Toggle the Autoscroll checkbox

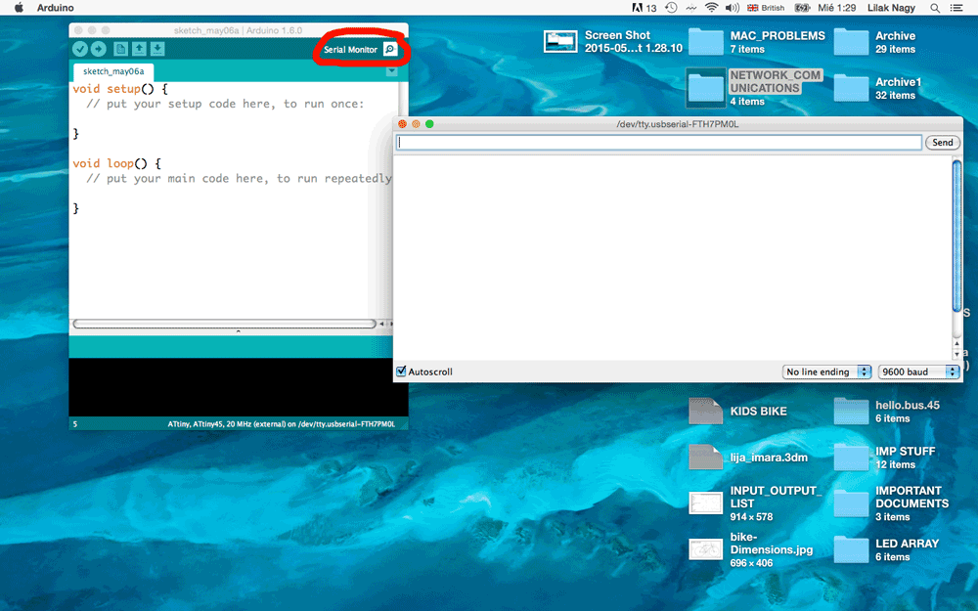pyautogui.click(x=402, y=371)
